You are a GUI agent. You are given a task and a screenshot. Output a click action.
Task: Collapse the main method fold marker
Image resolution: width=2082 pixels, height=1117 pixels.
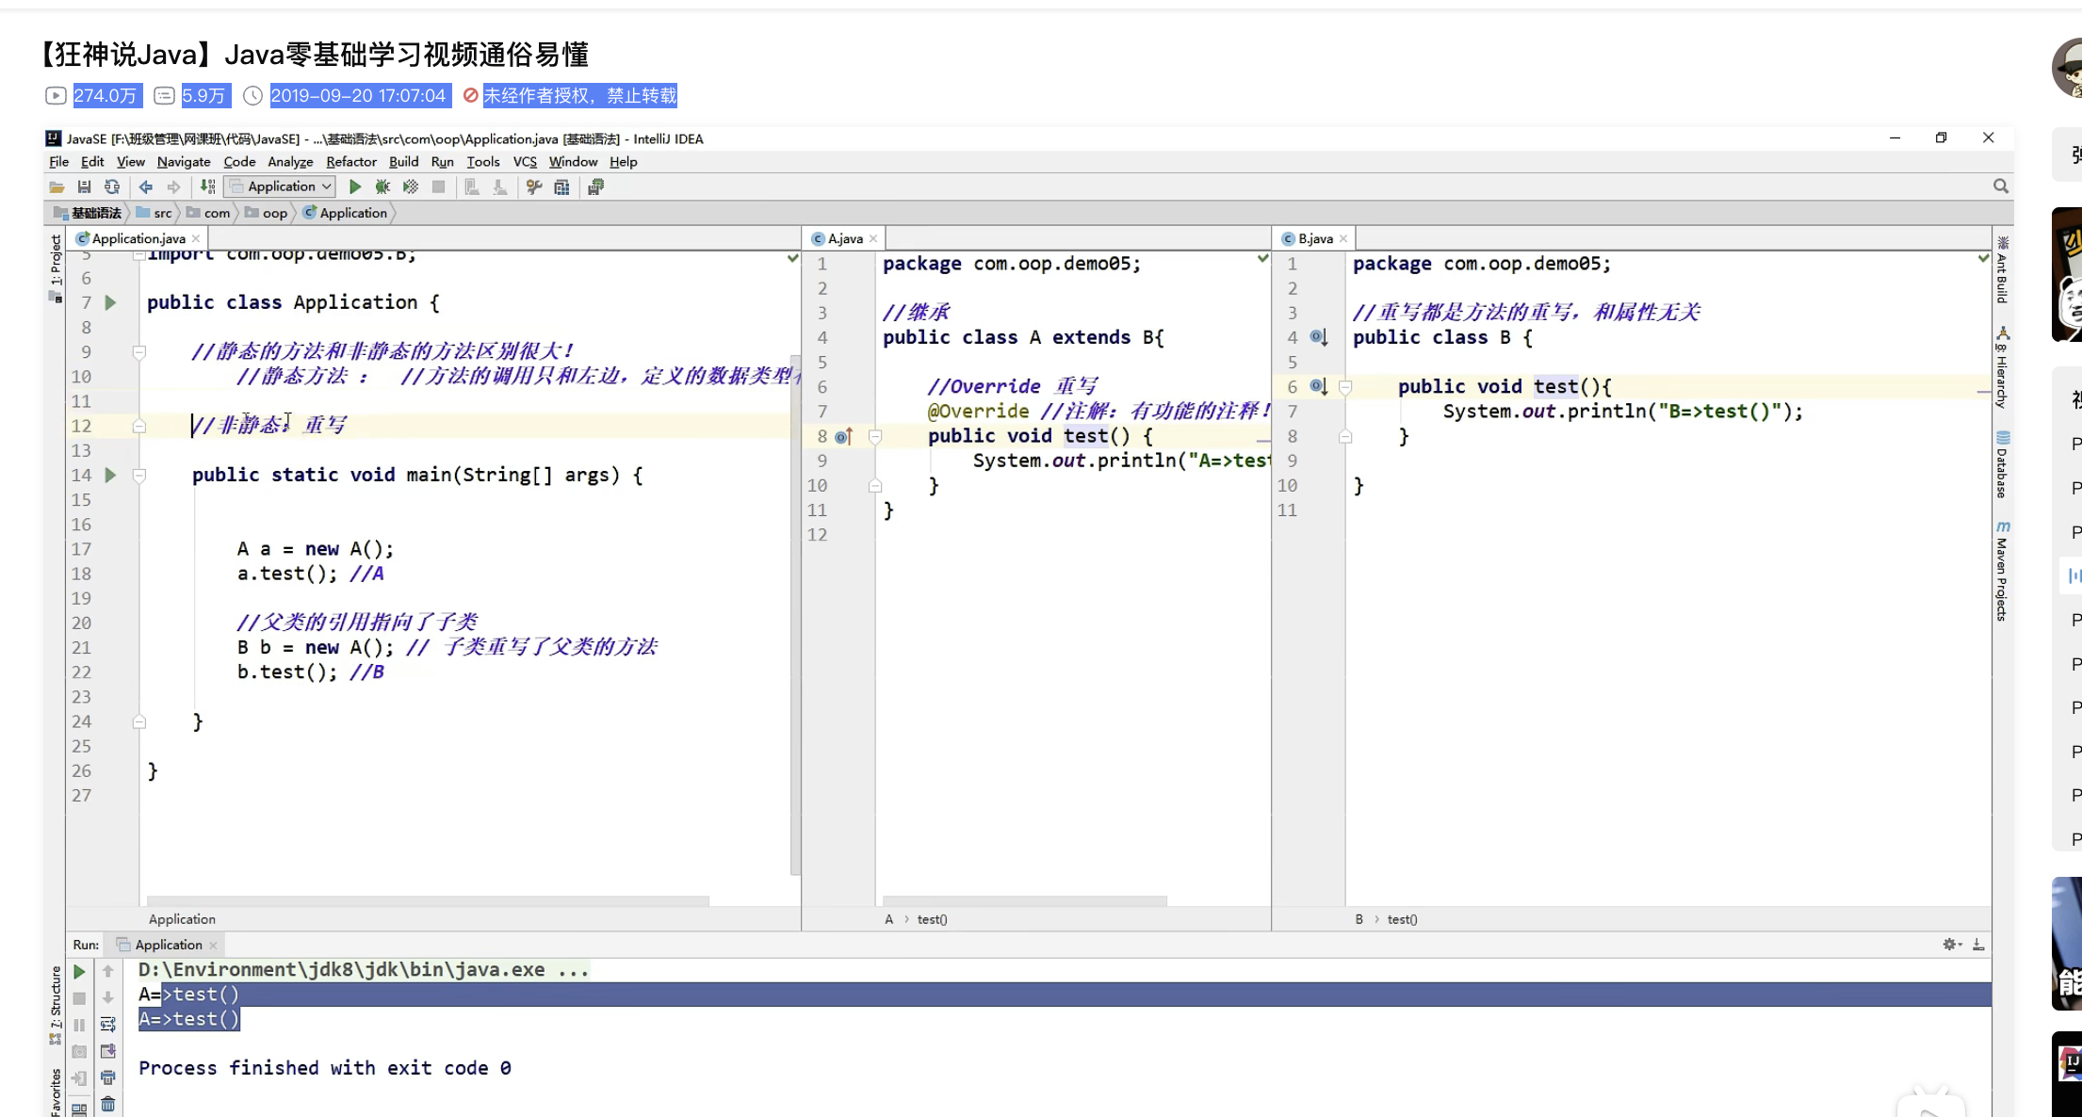pos(139,476)
